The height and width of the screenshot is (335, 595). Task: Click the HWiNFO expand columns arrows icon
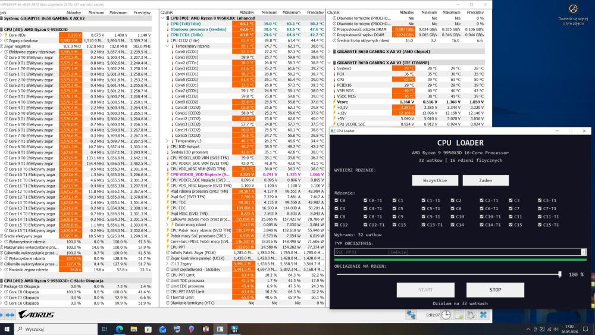click(x=10, y=315)
